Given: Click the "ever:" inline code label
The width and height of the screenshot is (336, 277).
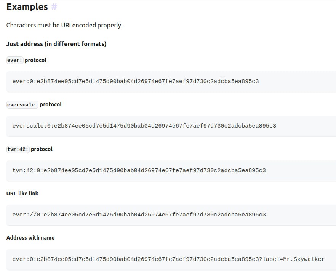Looking at the screenshot, I should (x=15, y=60).
